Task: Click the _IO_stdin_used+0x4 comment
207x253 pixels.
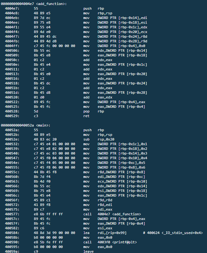Action: point(173,233)
